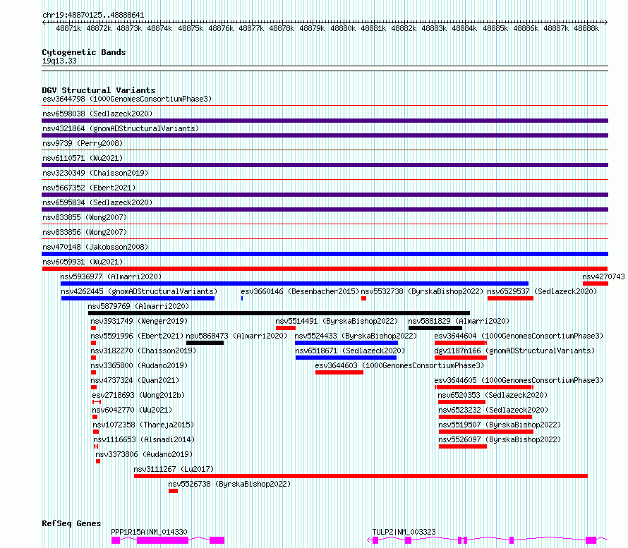
Task: Click the purple nsv6110571 full-width bar
Action: click(x=325, y=165)
